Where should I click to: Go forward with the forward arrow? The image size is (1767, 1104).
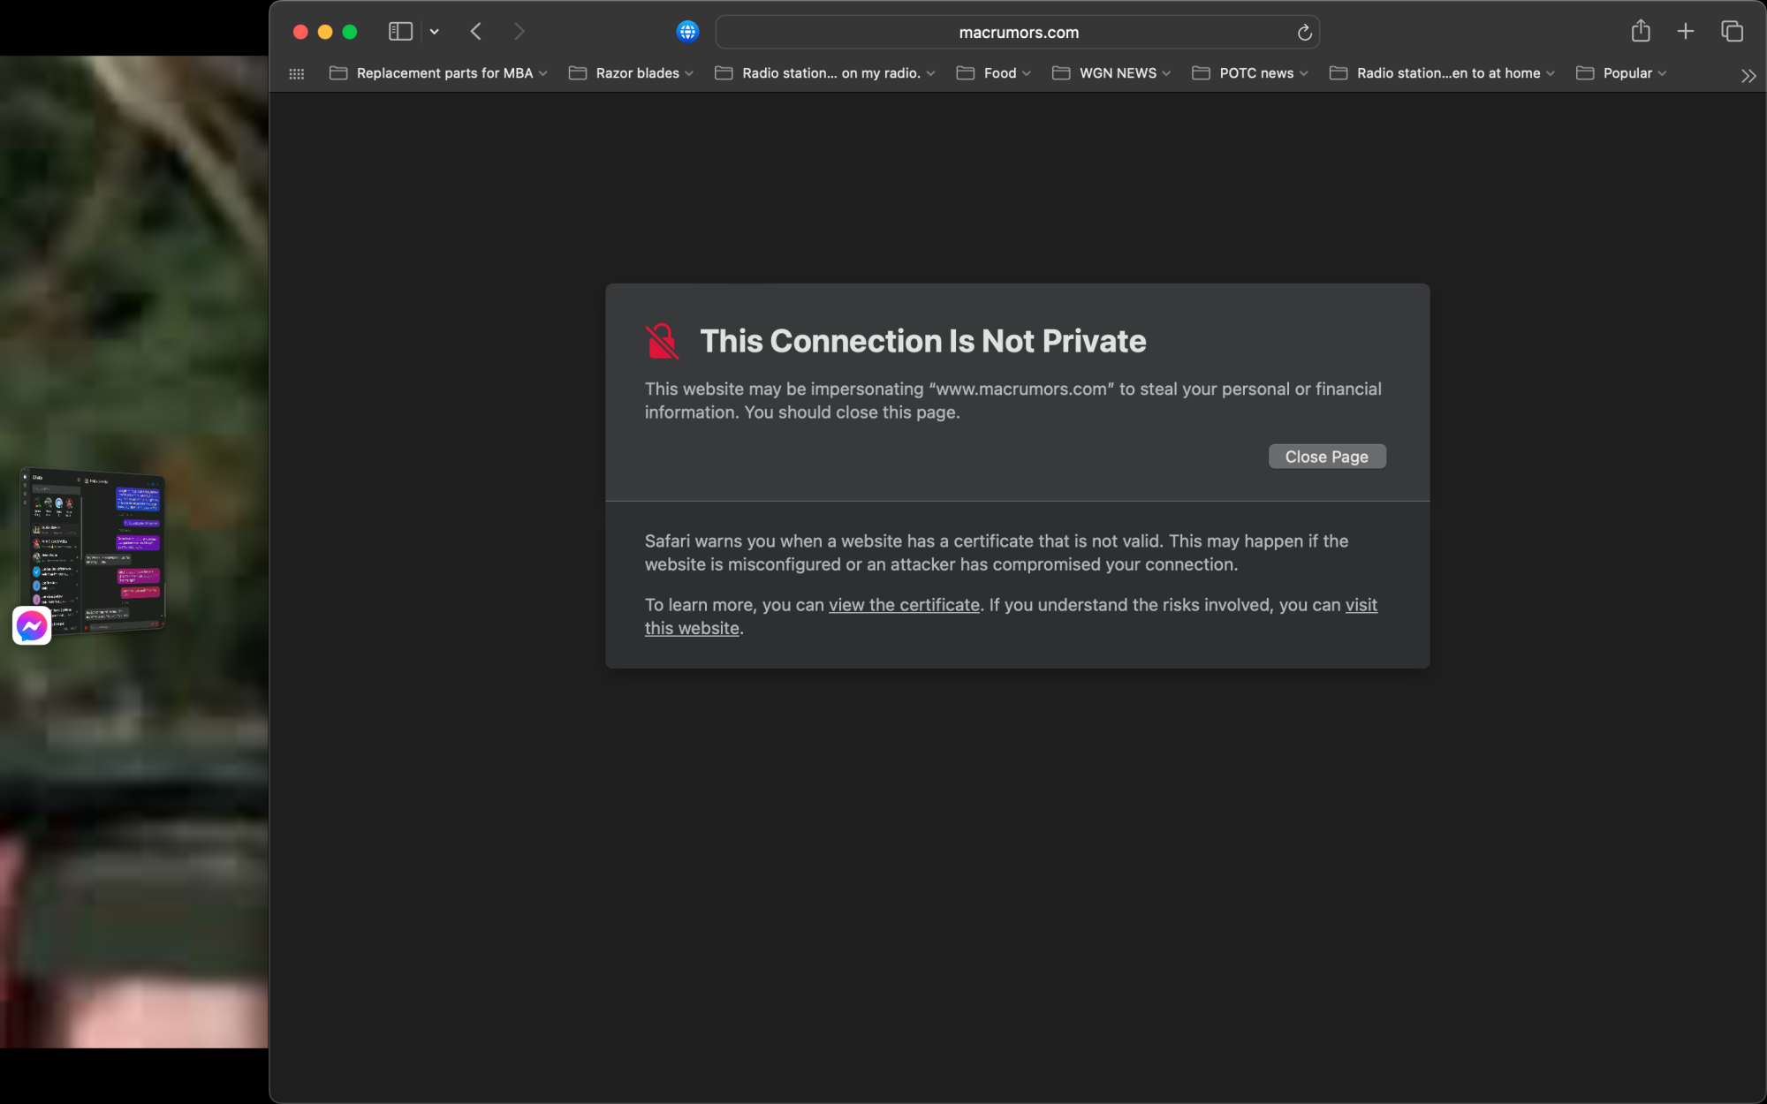(519, 32)
